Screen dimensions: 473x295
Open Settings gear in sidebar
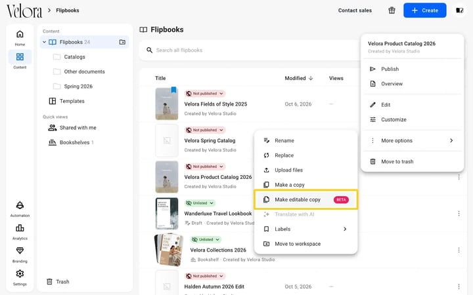point(20,273)
